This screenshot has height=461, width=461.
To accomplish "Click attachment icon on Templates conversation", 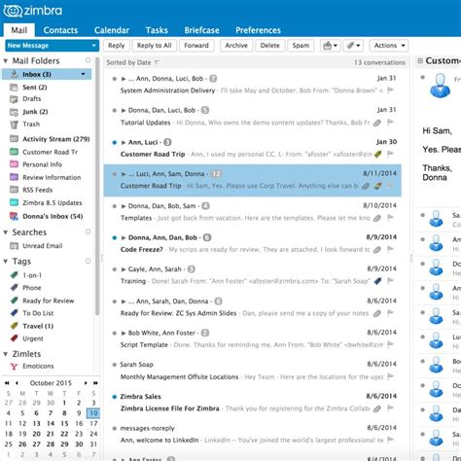I will pyautogui.click(x=376, y=218).
